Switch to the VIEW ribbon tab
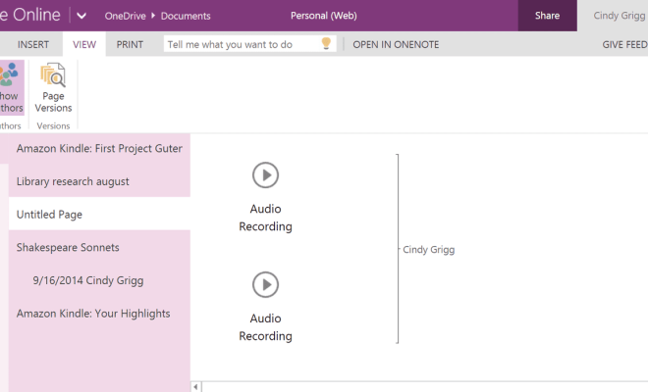Image resolution: width=648 pixels, height=392 pixels. (x=84, y=44)
